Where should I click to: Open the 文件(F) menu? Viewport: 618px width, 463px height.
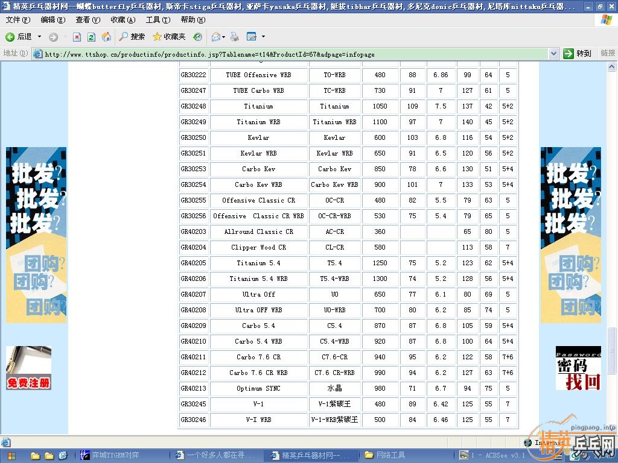click(x=18, y=20)
